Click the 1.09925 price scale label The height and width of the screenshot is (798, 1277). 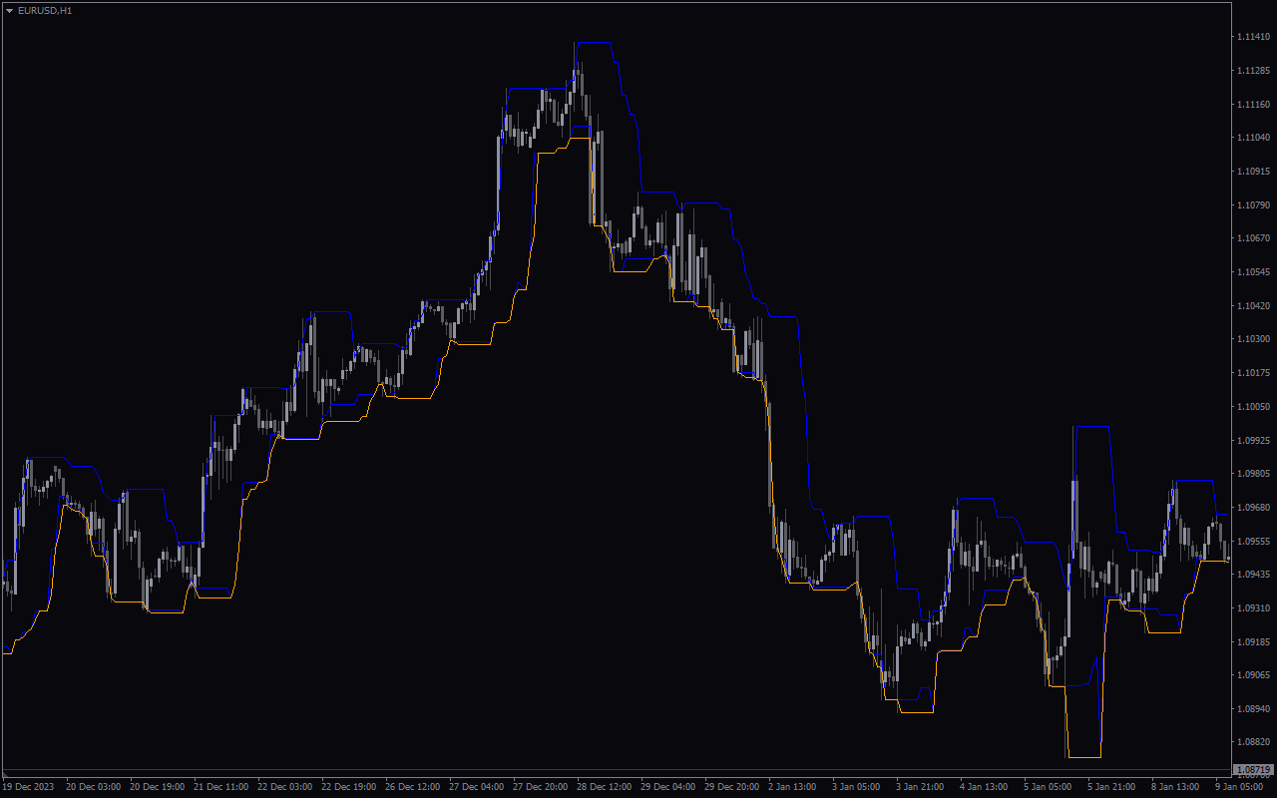[1253, 440]
